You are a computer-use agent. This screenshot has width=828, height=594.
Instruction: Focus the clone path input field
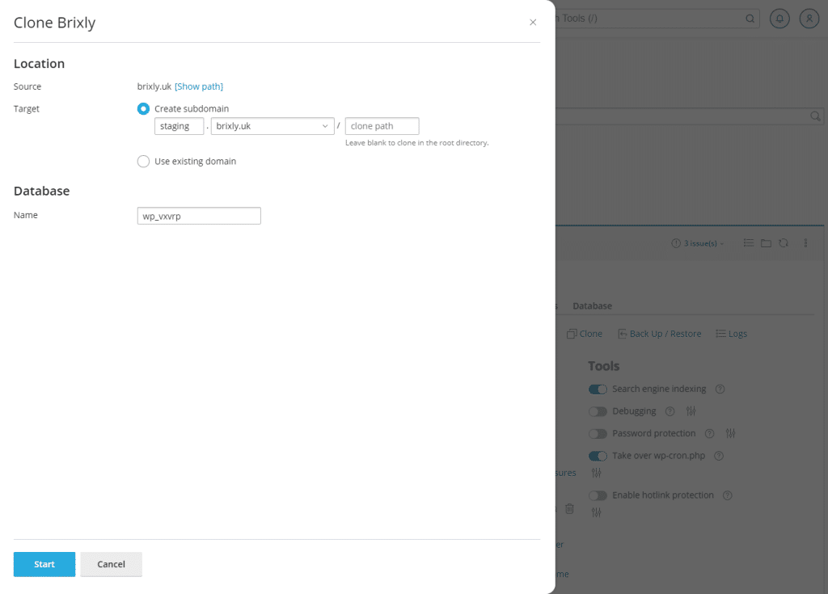point(382,126)
